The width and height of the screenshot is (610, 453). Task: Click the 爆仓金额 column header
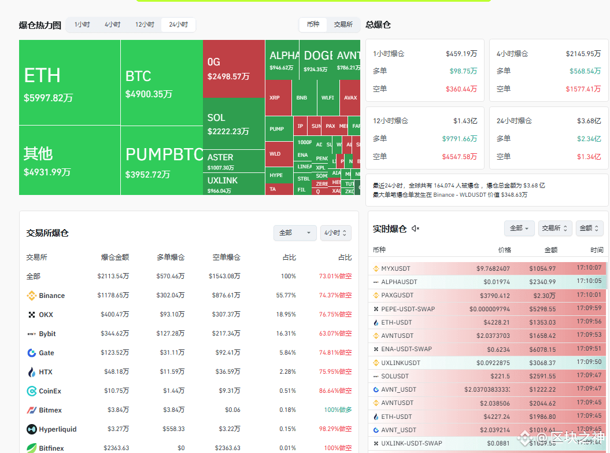coord(114,257)
